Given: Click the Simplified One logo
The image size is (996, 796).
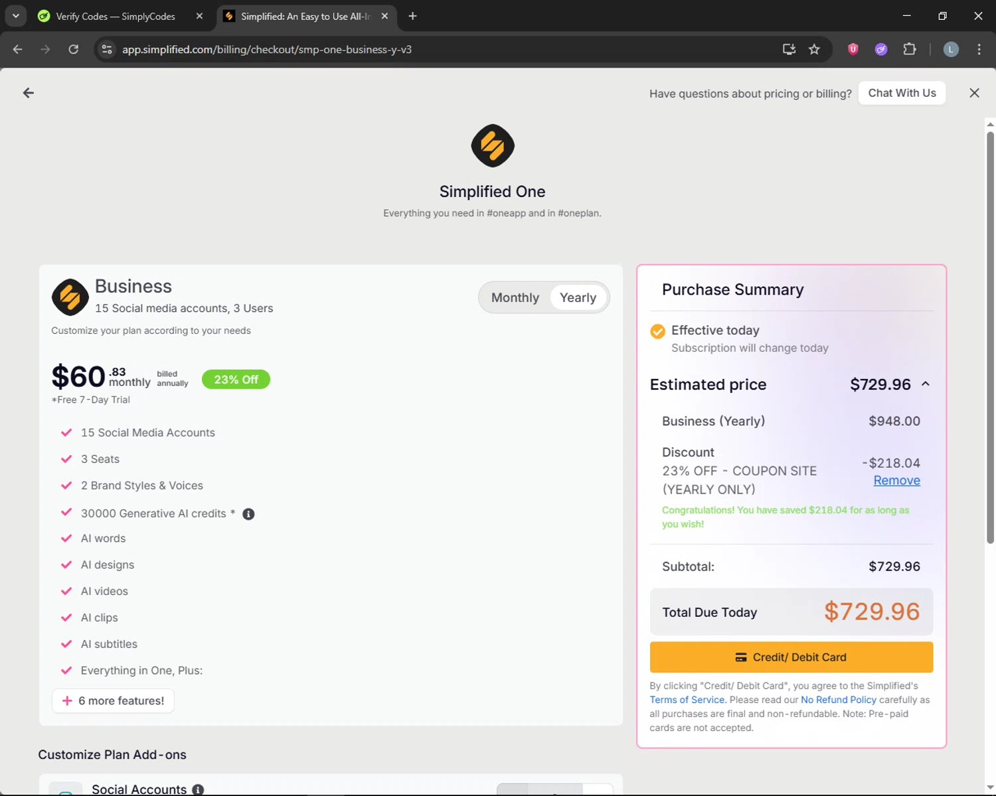Looking at the screenshot, I should pyautogui.click(x=492, y=145).
